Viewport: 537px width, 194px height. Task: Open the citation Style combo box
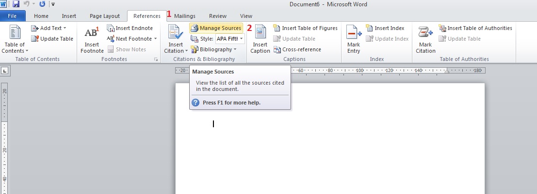(x=230, y=39)
